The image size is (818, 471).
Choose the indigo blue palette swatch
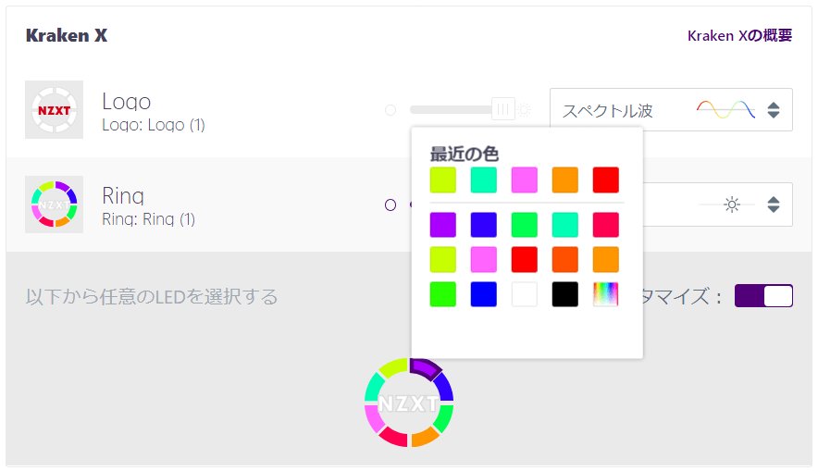coord(484,225)
